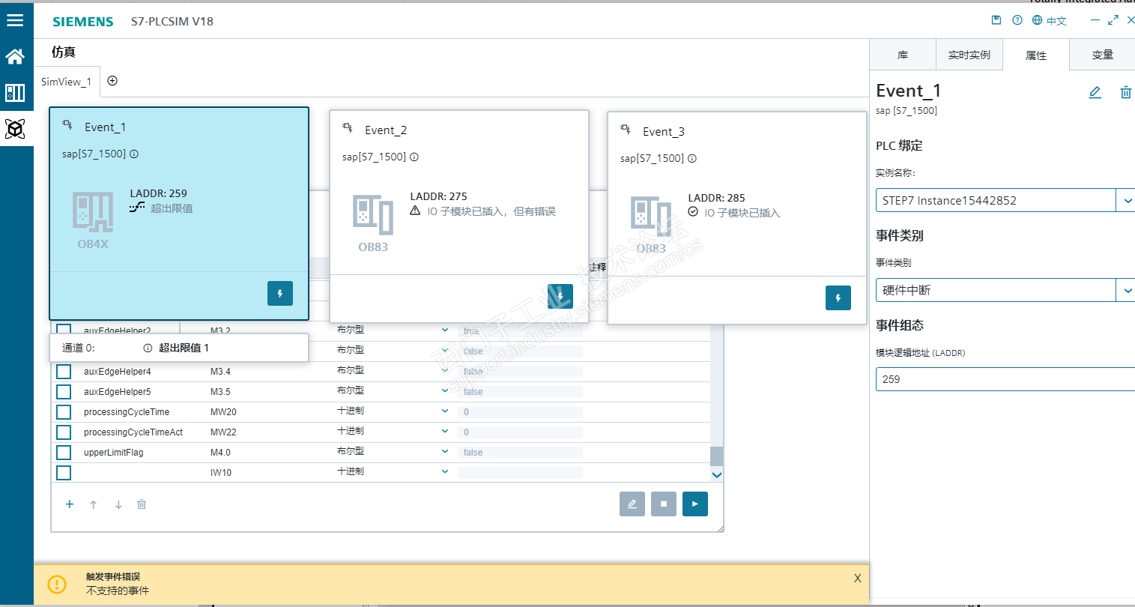Screen dimensions: 1135x607
Task: Click the M3.5 address cell
Action: (220, 392)
